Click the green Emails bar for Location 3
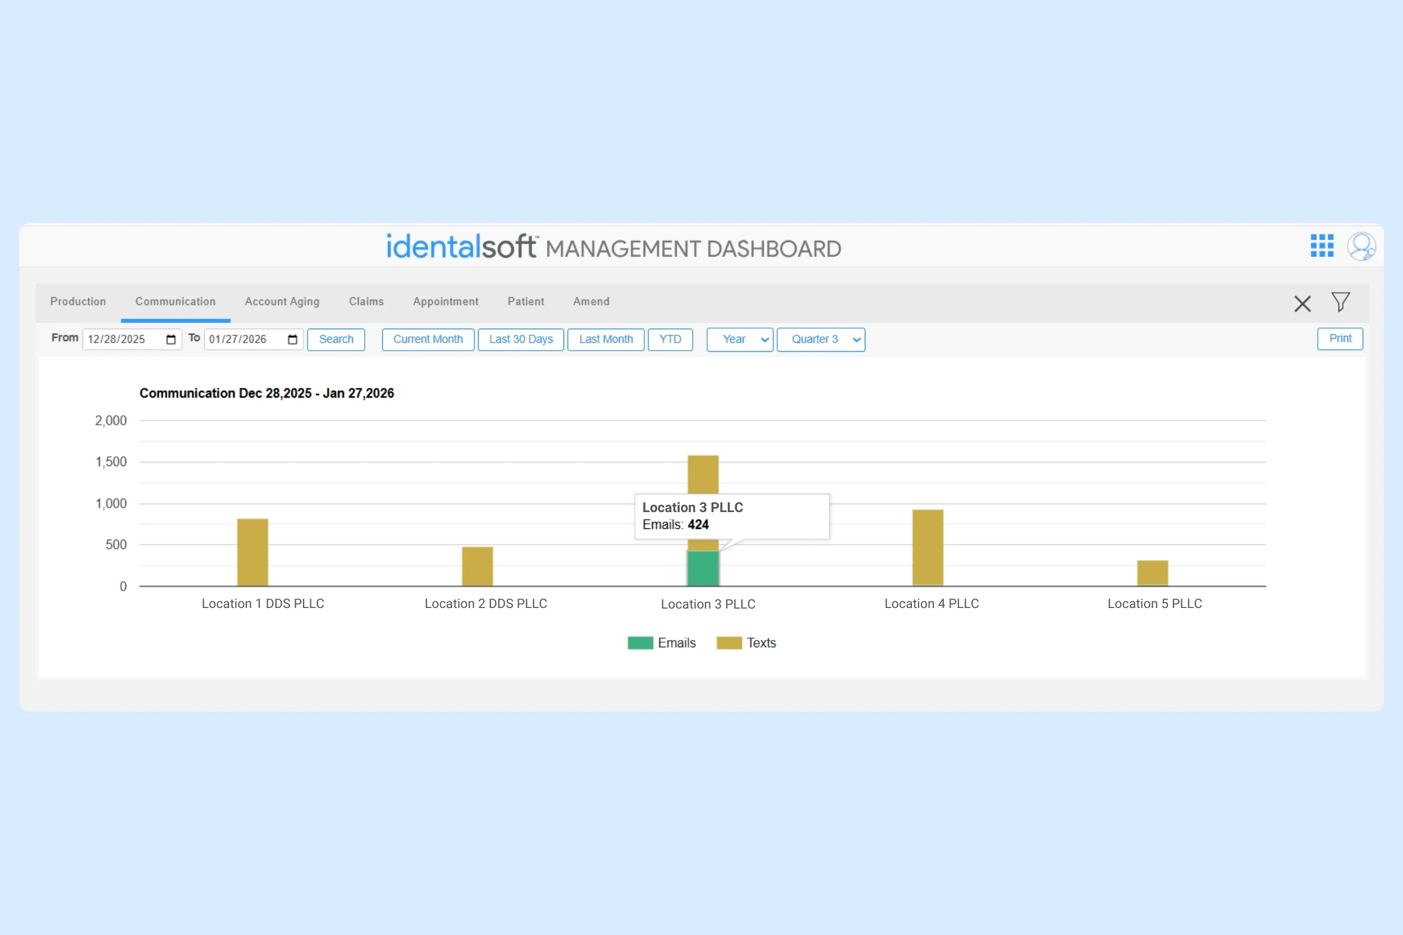Screen dimensions: 1403x935 tap(703, 568)
